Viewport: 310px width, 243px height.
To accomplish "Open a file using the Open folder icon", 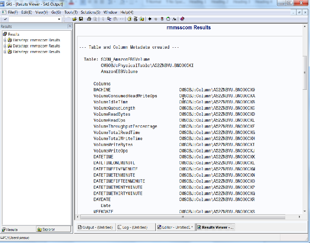I will [x=74, y=19].
